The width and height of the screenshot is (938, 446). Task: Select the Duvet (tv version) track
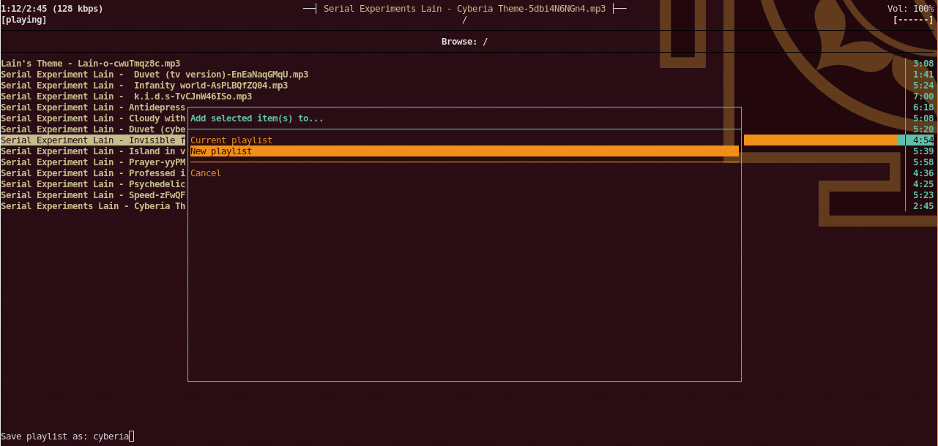pyautogui.click(x=155, y=75)
